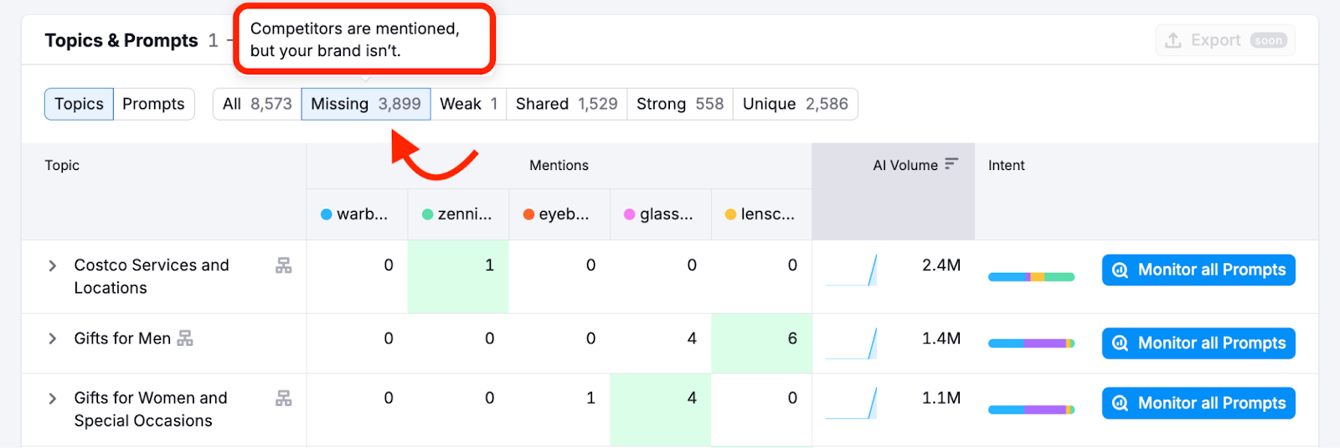Switch to the Topics view toggle

pos(79,104)
